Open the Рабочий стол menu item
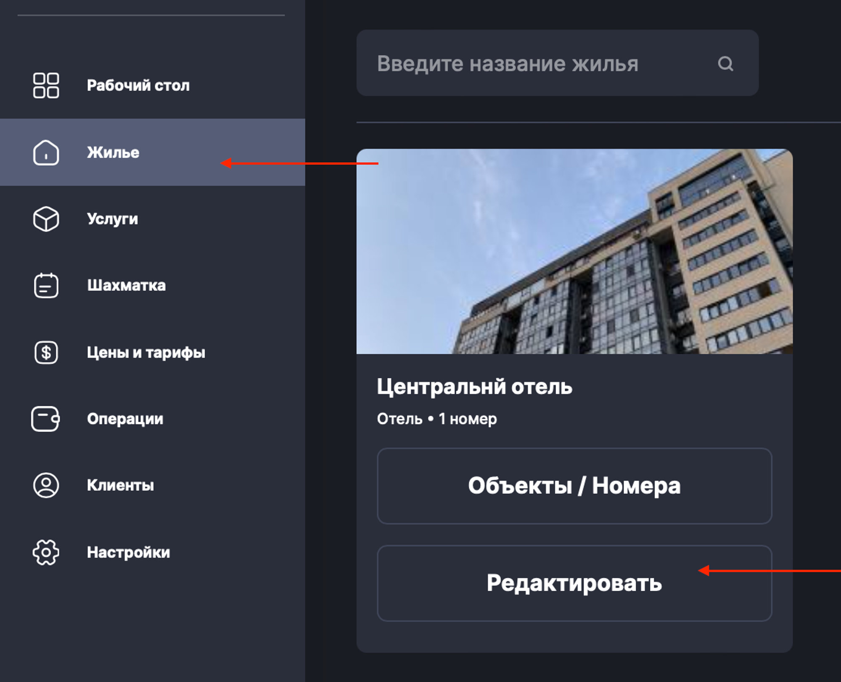Image resolution: width=841 pixels, height=682 pixels. click(153, 85)
